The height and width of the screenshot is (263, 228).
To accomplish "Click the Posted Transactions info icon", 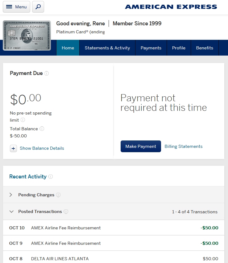I will point(66,212).
